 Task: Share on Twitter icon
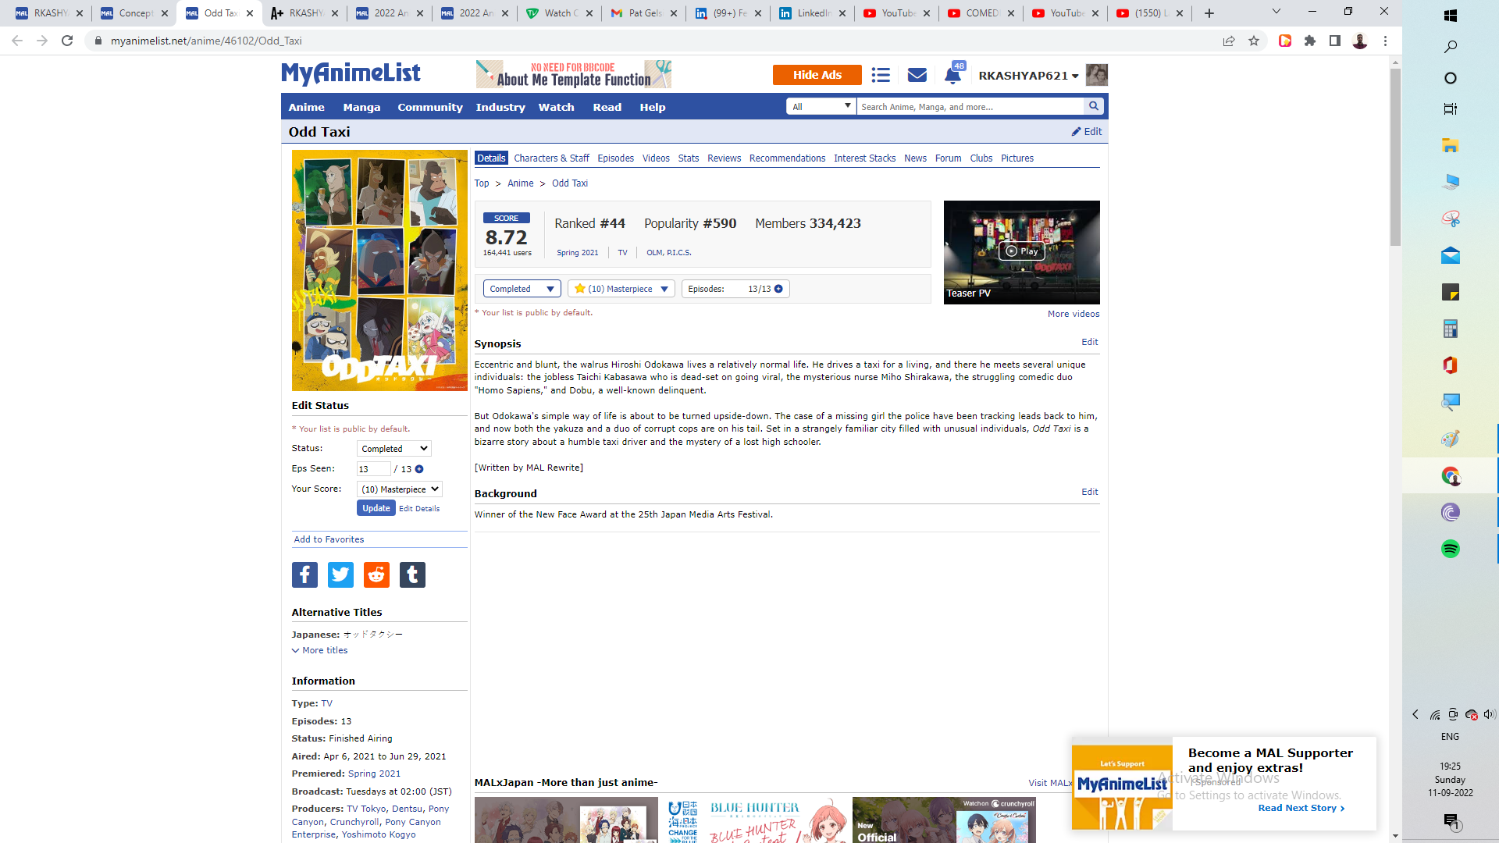(x=340, y=575)
